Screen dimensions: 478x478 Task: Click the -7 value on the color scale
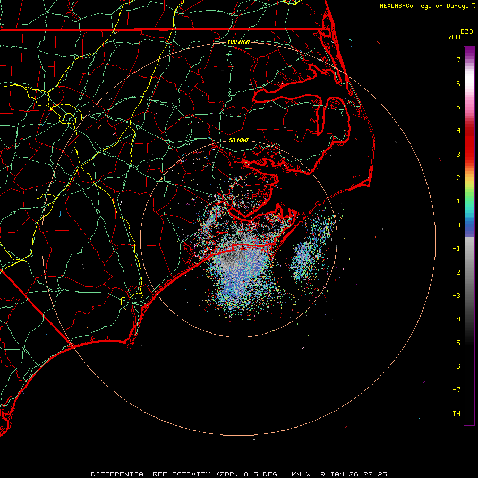[x=456, y=390]
